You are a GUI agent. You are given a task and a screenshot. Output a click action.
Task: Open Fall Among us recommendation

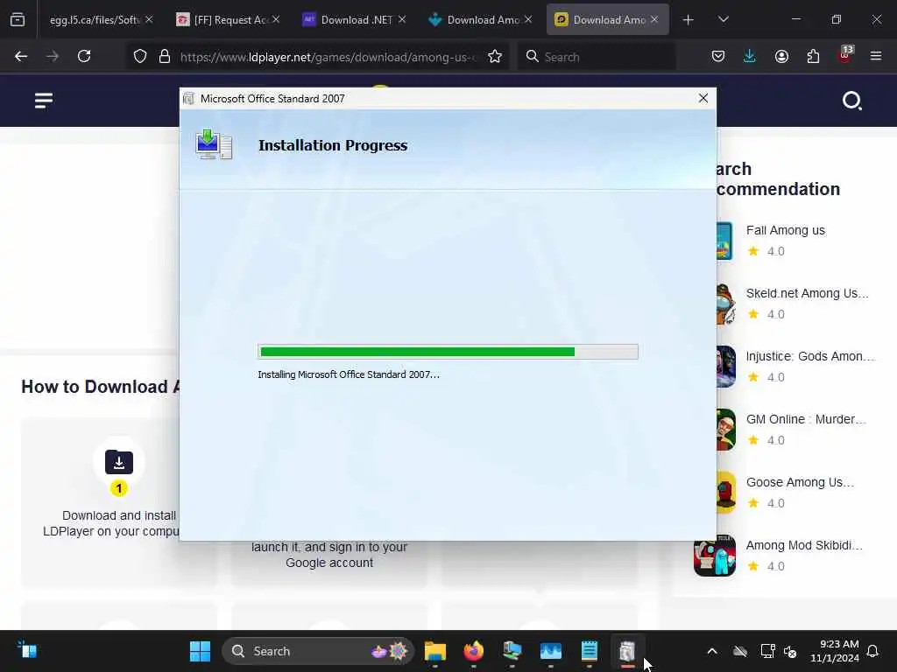click(x=785, y=230)
